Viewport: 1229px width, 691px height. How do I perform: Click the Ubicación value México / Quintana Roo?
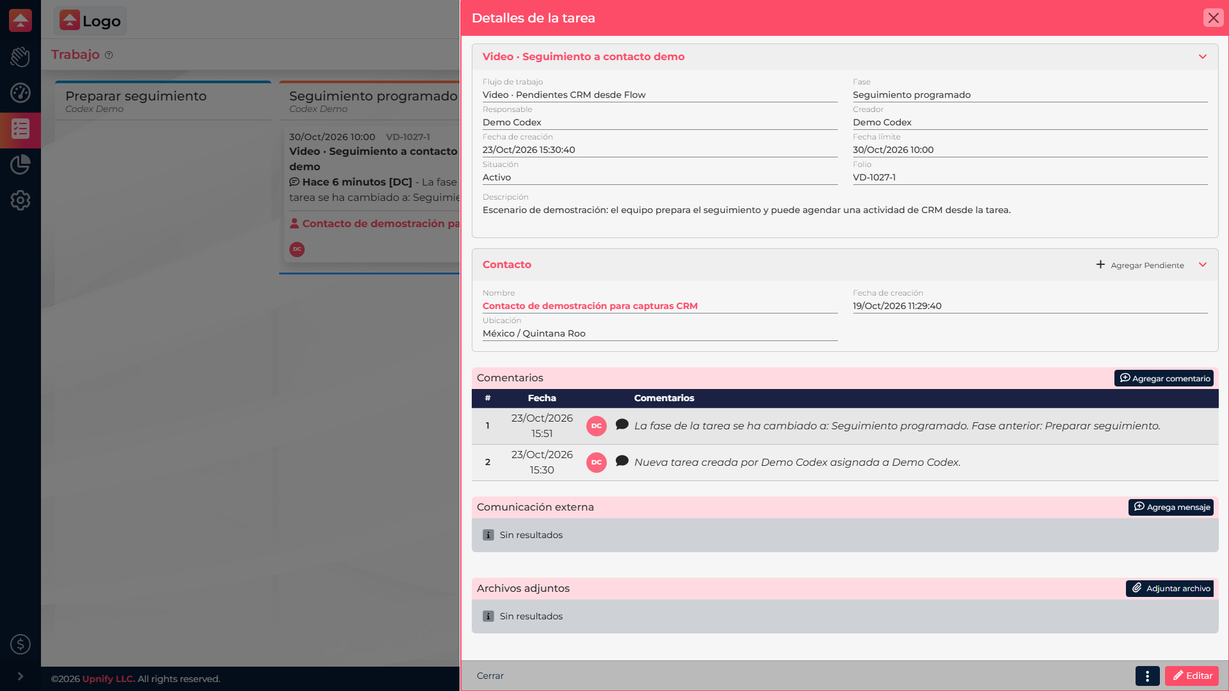534,333
